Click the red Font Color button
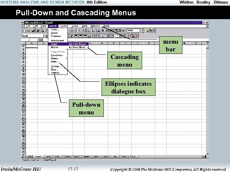230x172 pixels. 133,36
